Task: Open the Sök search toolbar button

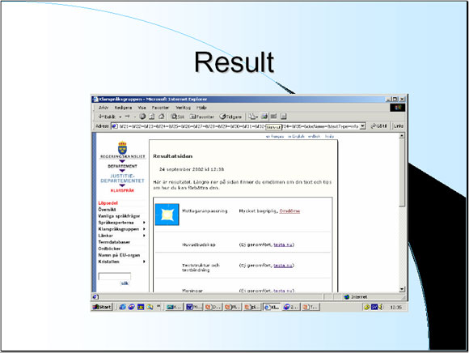Action: (x=177, y=117)
